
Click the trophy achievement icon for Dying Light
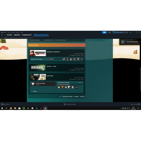pyautogui.click(x=62, y=87)
